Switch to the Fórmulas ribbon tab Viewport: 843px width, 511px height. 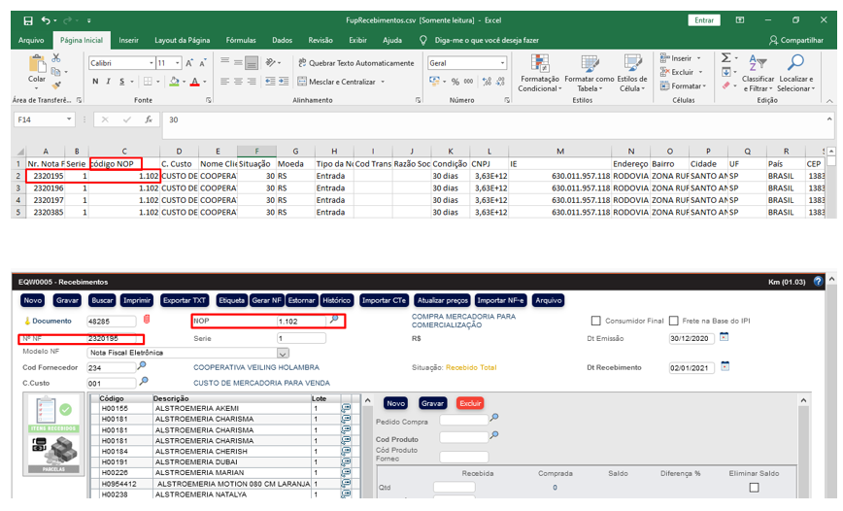click(240, 41)
